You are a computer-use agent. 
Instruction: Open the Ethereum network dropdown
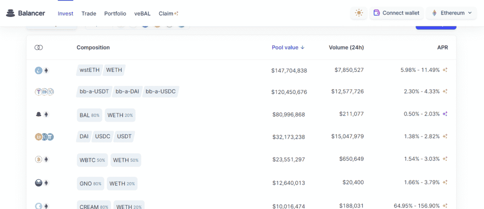pos(451,13)
